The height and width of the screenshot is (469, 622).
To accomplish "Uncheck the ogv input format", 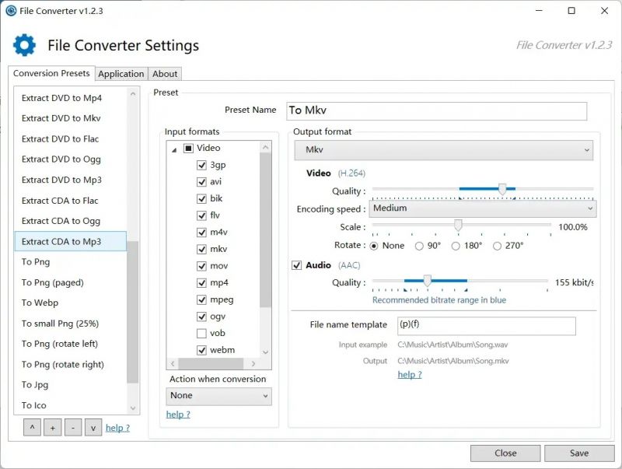I will [x=201, y=317].
